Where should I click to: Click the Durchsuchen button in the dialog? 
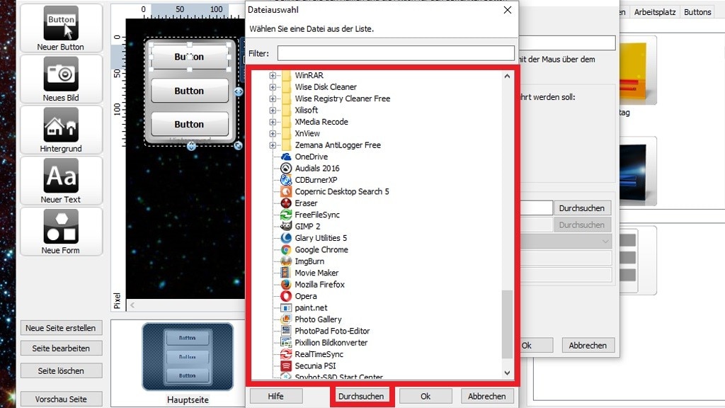point(361,396)
